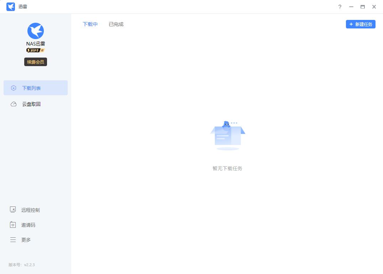The width and height of the screenshot is (383, 274).
Task: Click the VIP5 membership badge
Action: pyautogui.click(x=36, y=50)
